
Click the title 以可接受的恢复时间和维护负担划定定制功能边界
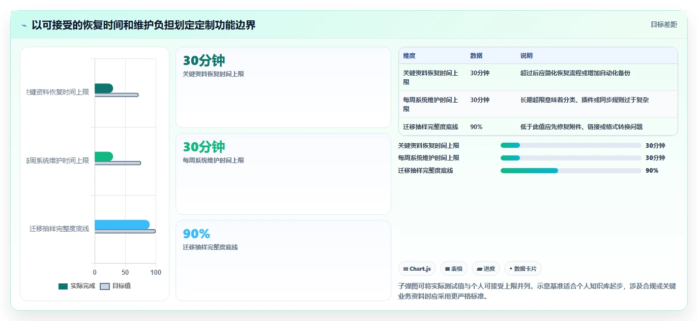pos(143,25)
